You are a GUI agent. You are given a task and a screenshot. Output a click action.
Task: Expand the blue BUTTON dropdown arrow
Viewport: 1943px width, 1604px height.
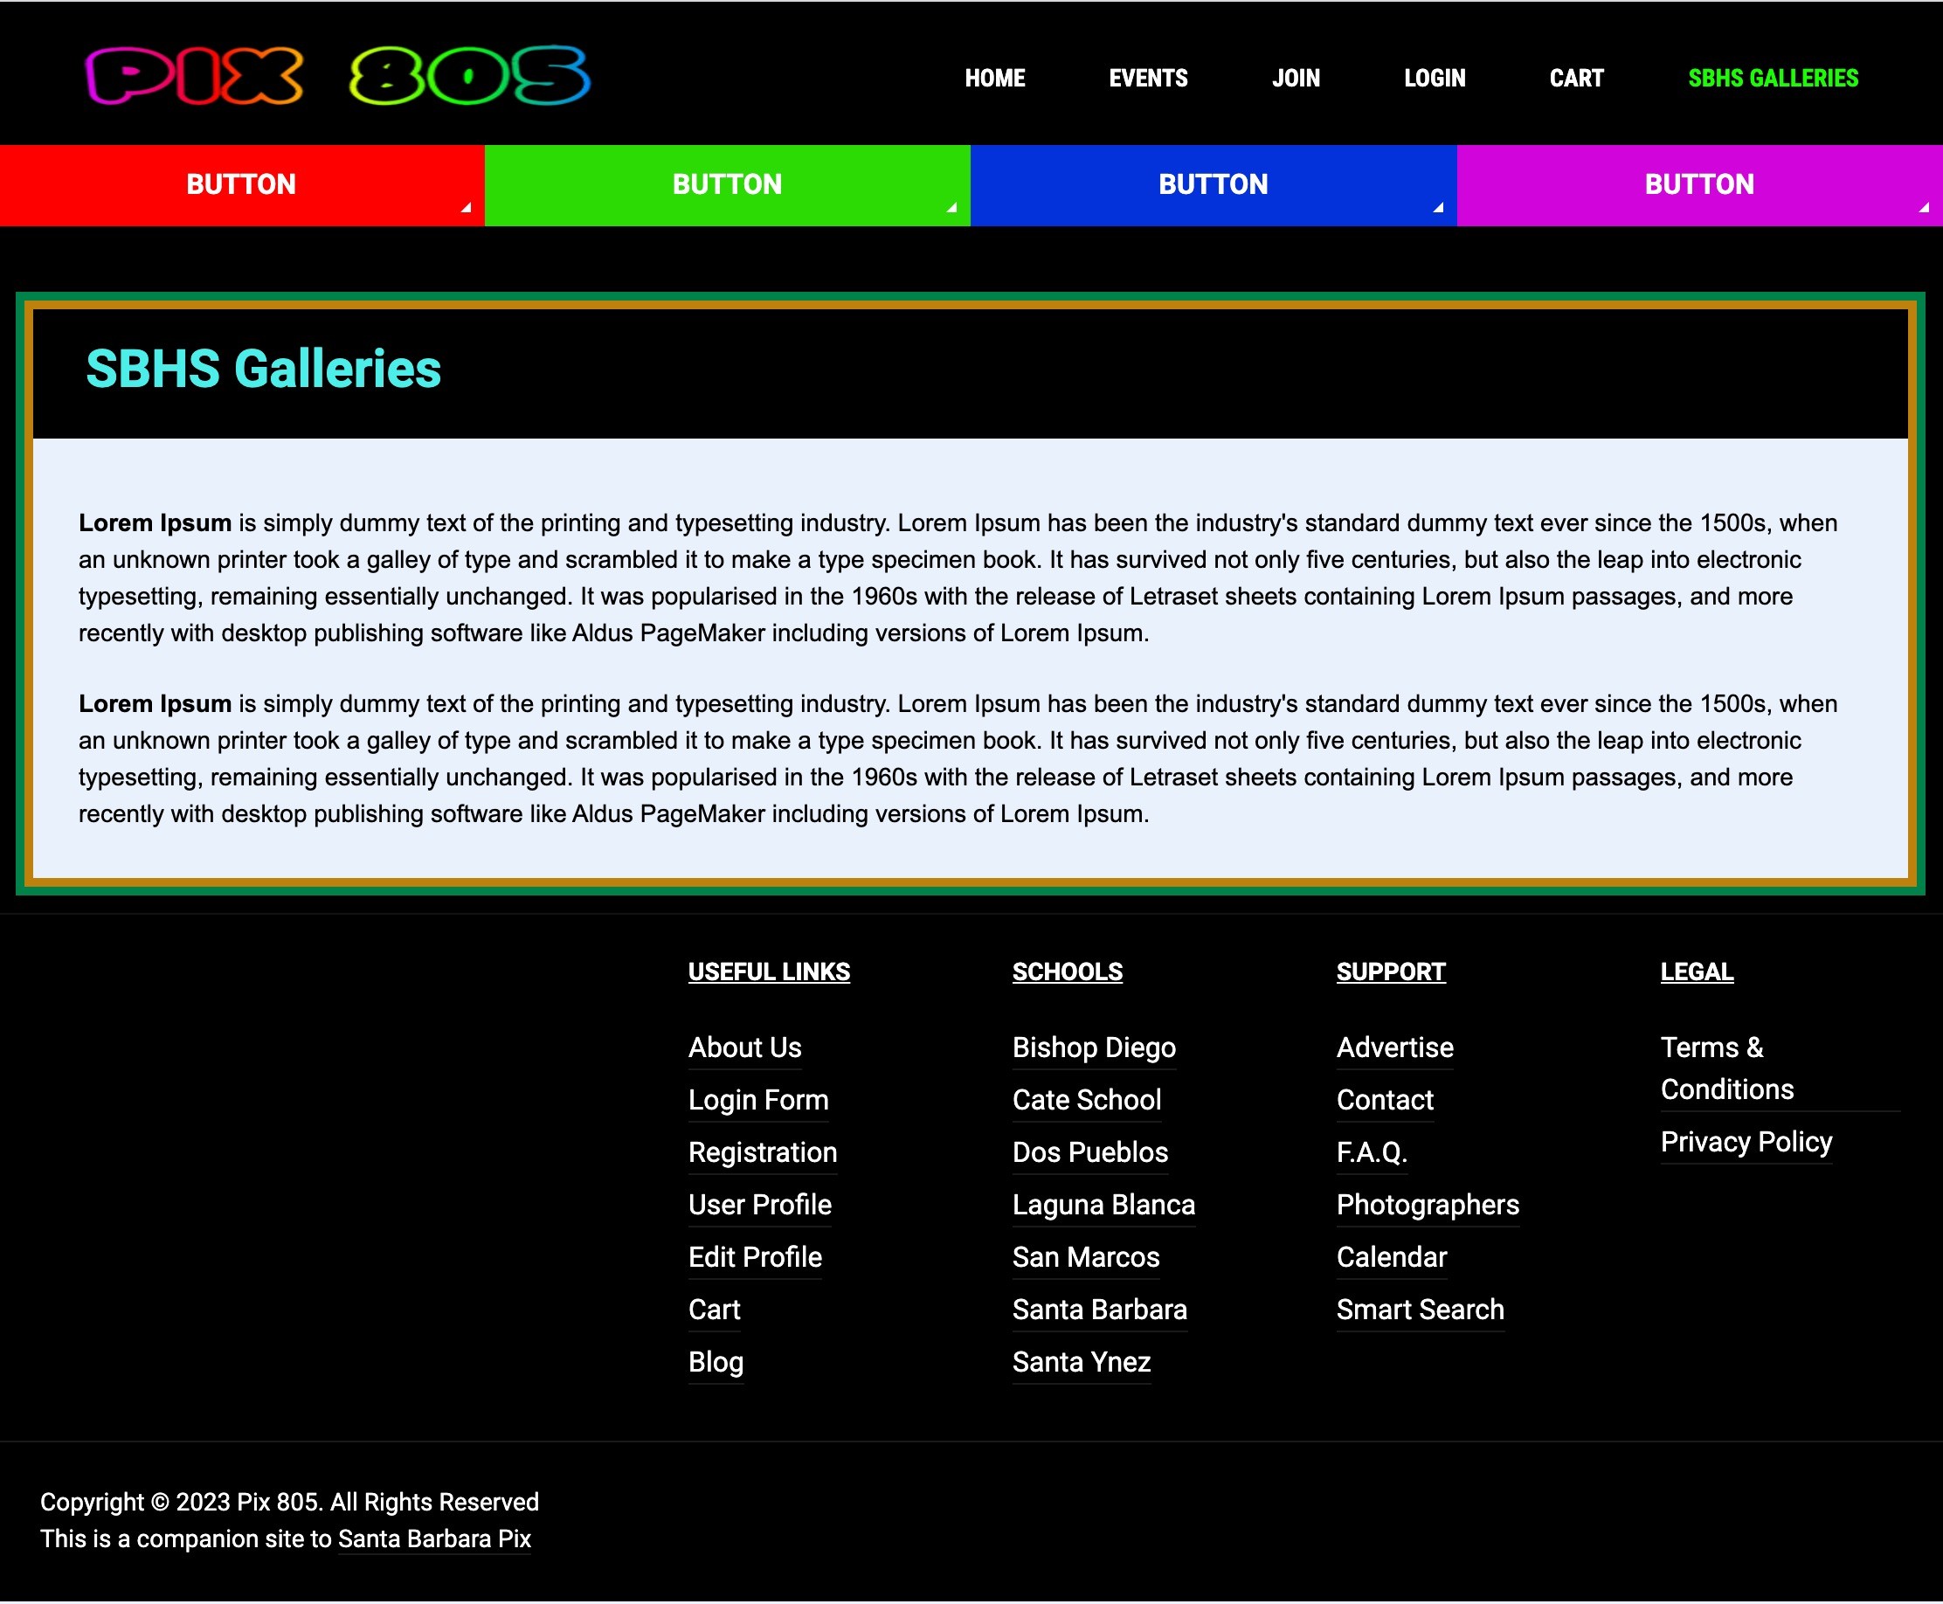point(1438,208)
